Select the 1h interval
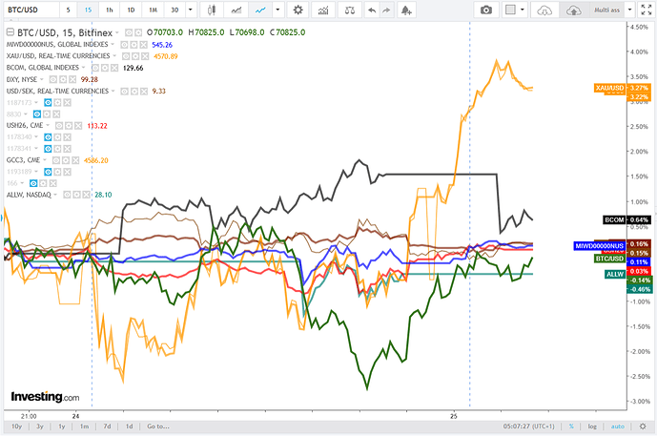Image resolution: width=657 pixels, height=436 pixels. click(x=110, y=10)
